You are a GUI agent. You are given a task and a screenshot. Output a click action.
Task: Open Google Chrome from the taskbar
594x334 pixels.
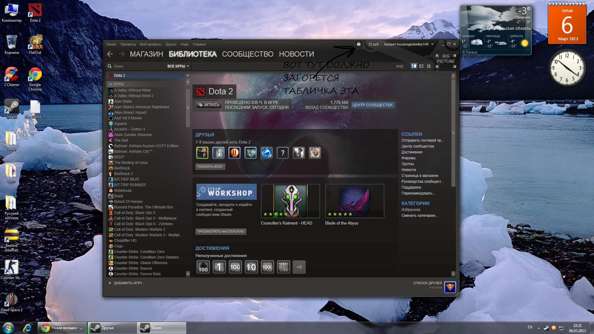tap(62, 328)
